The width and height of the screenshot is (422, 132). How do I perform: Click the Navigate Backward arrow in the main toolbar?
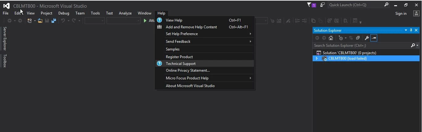pyautogui.click(x=10, y=21)
